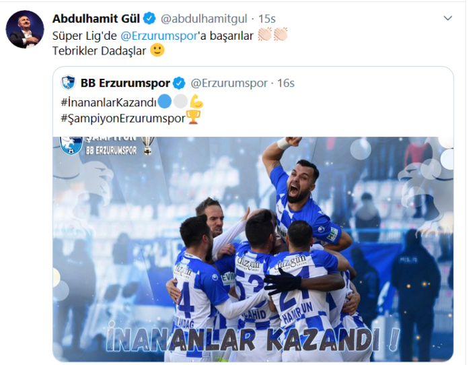Viewport: 471px width, 365px height.
Task: Open Abdulhamit Gül's profile avatar
Action: (25, 29)
